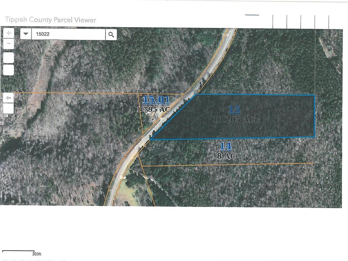Viewport: 348px width, 261px height.
Task: Click the 300ft scale bar label
Action: click(37, 254)
